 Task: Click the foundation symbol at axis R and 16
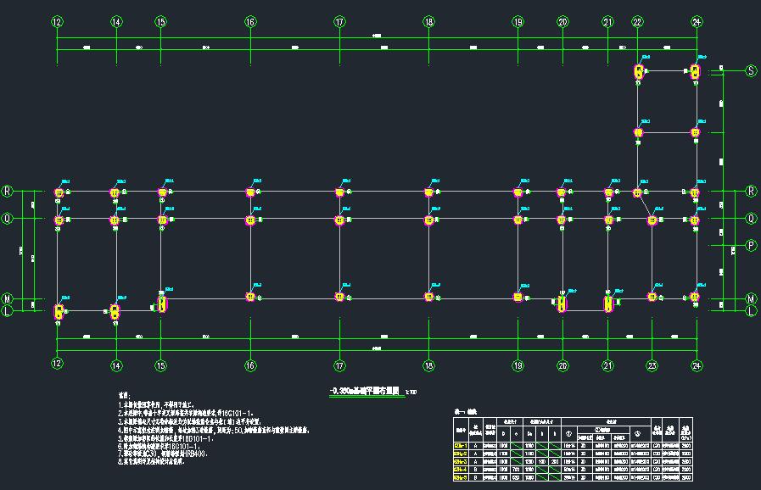coord(250,193)
